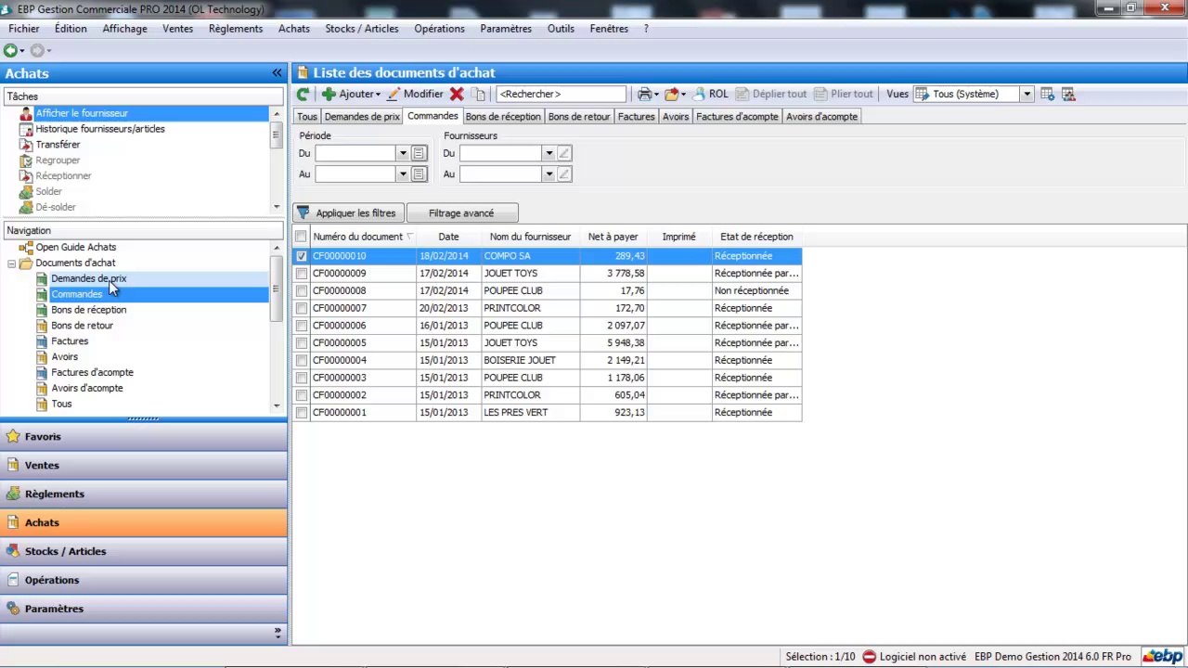Select Bons de retour in navigation tree
The height and width of the screenshot is (668, 1188).
click(83, 326)
